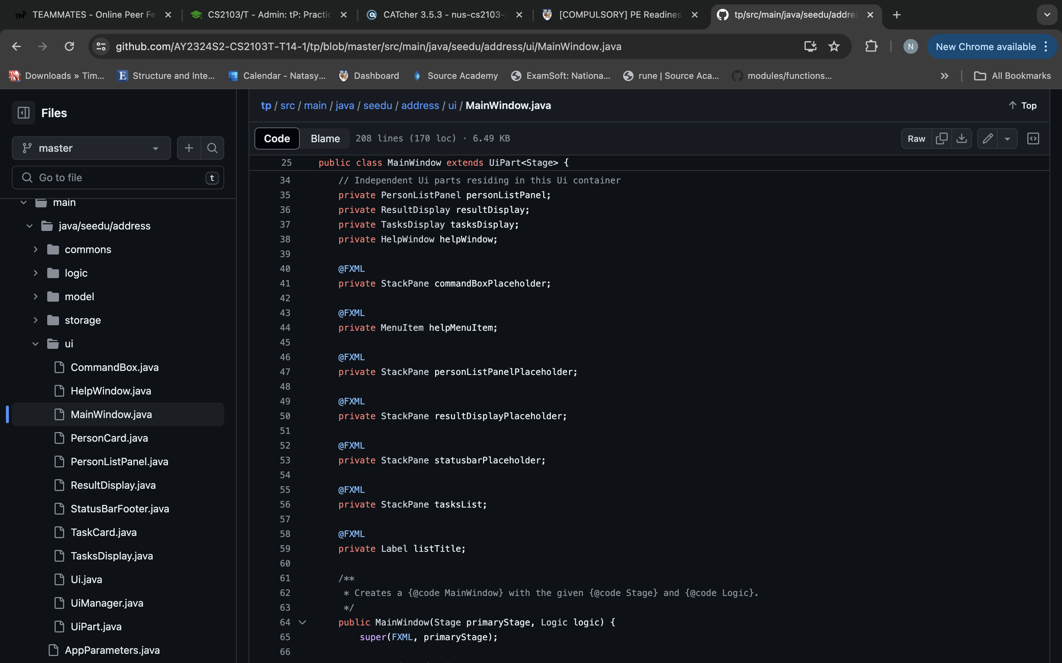Download the raw file icon

[x=961, y=138]
